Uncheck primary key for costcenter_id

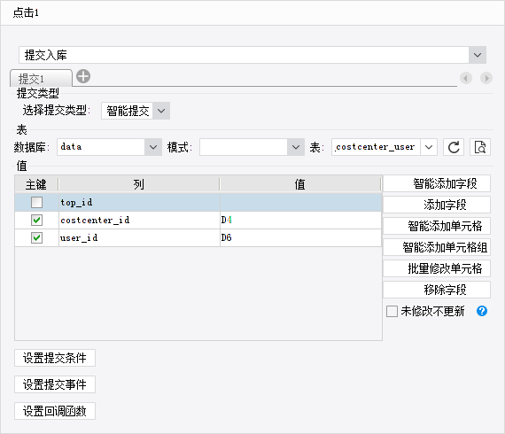pos(36,221)
